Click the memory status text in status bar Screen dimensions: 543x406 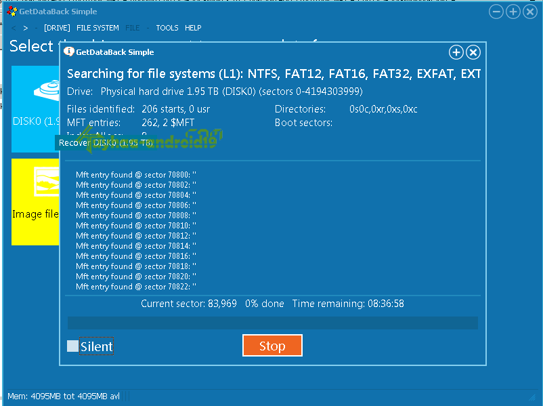coord(64,396)
